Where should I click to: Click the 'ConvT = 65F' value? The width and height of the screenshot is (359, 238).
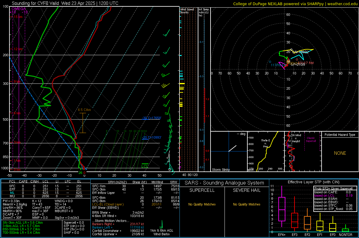(41, 208)
